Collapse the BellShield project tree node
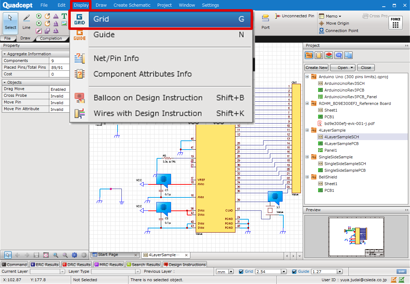 [x=307, y=177]
